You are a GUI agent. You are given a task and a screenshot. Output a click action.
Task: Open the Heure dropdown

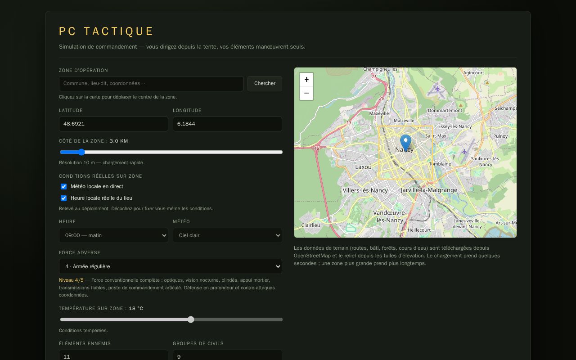[113, 235]
